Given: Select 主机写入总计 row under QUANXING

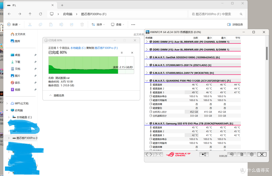Looking at the screenshot, I should (193, 112).
